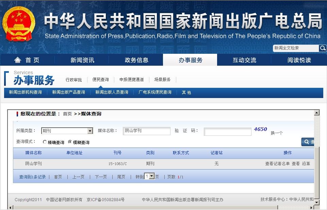The width and height of the screenshot is (327, 210).
Task: Click the 验证码 input field
Action: click(228, 132)
